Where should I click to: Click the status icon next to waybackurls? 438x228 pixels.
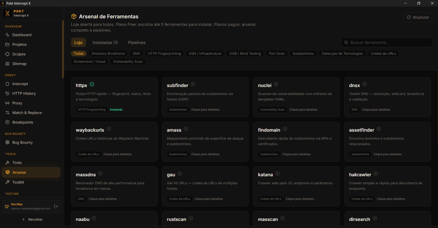[x=109, y=129]
